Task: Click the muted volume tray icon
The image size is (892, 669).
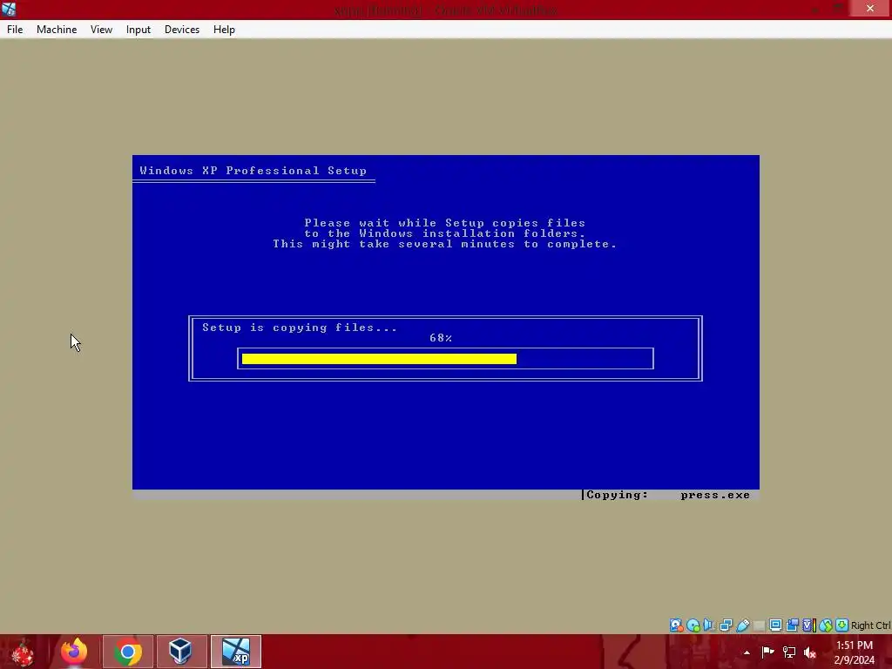Action: pyautogui.click(x=810, y=652)
